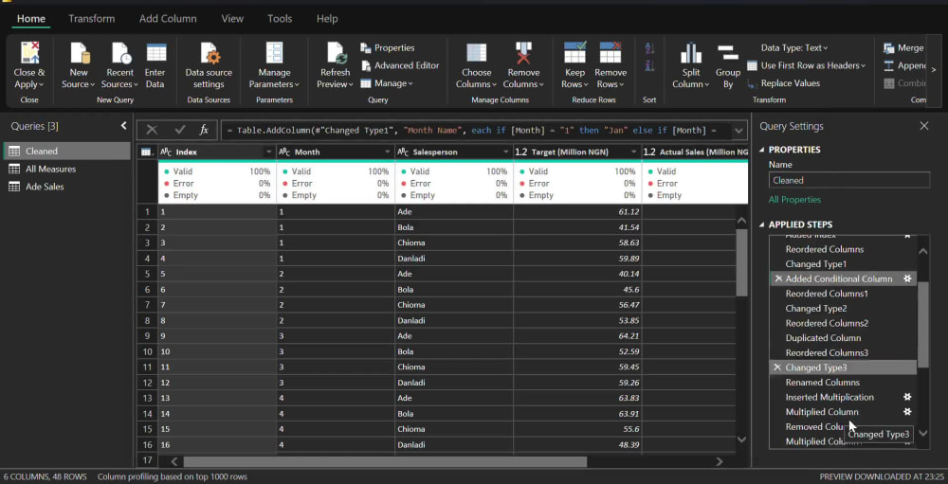
Task: Open the Data Type: Text dropdown
Action: (794, 47)
